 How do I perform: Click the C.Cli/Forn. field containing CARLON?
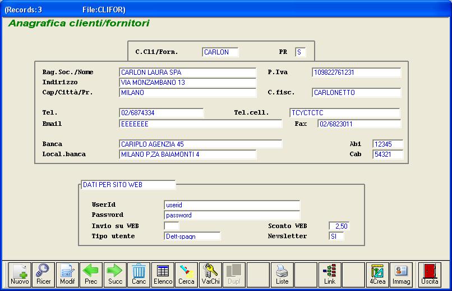220,52
